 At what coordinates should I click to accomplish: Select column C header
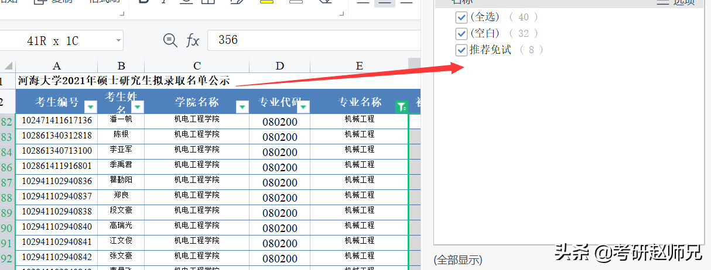coord(197,65)
